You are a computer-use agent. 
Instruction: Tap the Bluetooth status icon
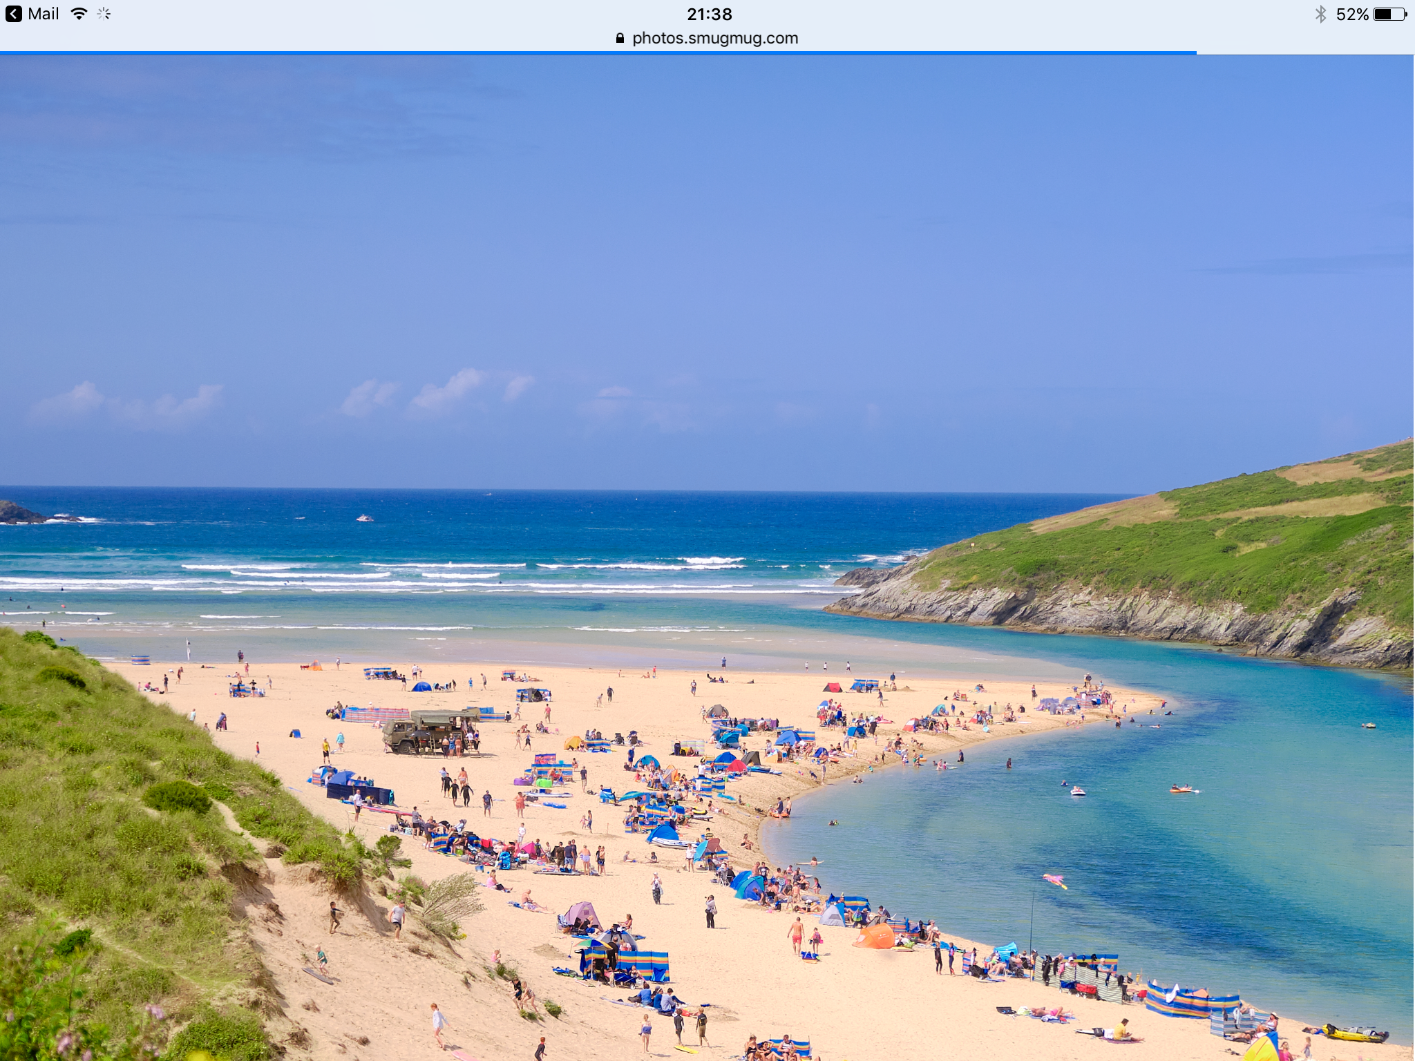point(1320,14)
